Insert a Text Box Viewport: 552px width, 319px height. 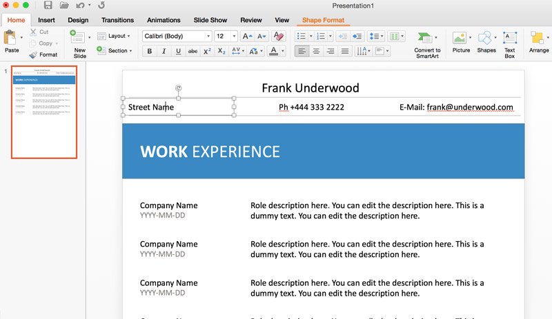tap(509, 43)
